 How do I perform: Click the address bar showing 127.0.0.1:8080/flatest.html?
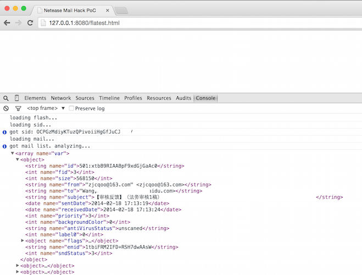point(200,23)
